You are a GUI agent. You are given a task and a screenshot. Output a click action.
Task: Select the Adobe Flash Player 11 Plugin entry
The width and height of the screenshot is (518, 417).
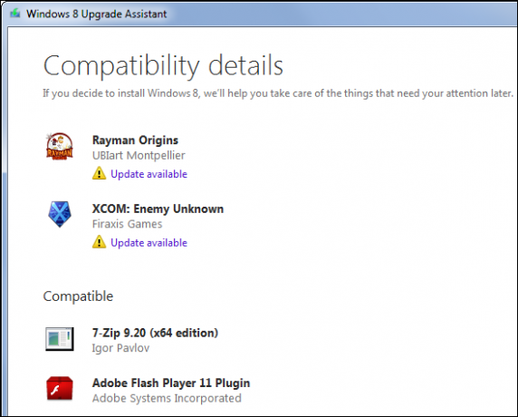point(171,383)
